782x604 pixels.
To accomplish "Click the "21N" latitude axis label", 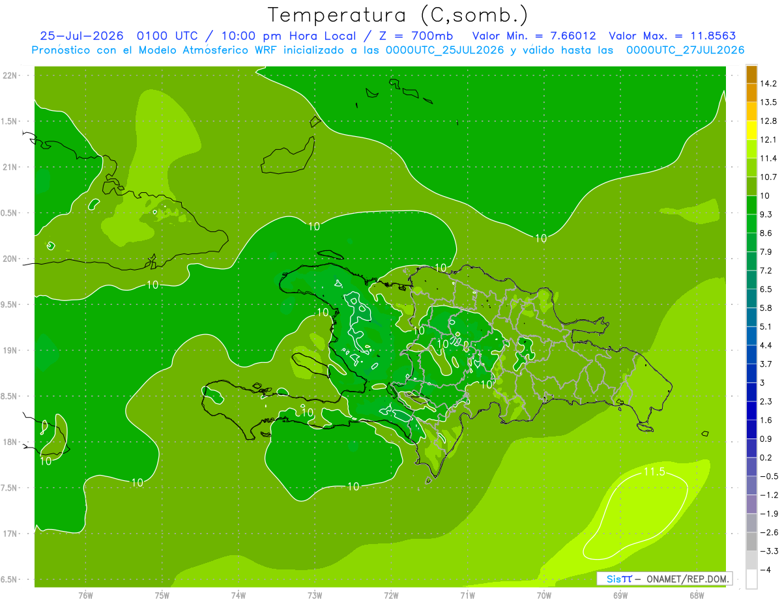I will click(10, 167).
